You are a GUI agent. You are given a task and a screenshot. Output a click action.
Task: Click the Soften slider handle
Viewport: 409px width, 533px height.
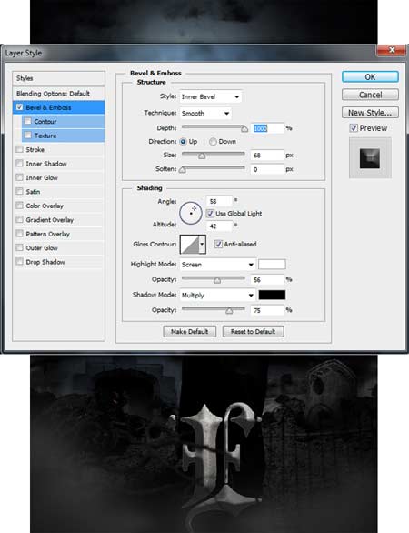pos(183,169)
